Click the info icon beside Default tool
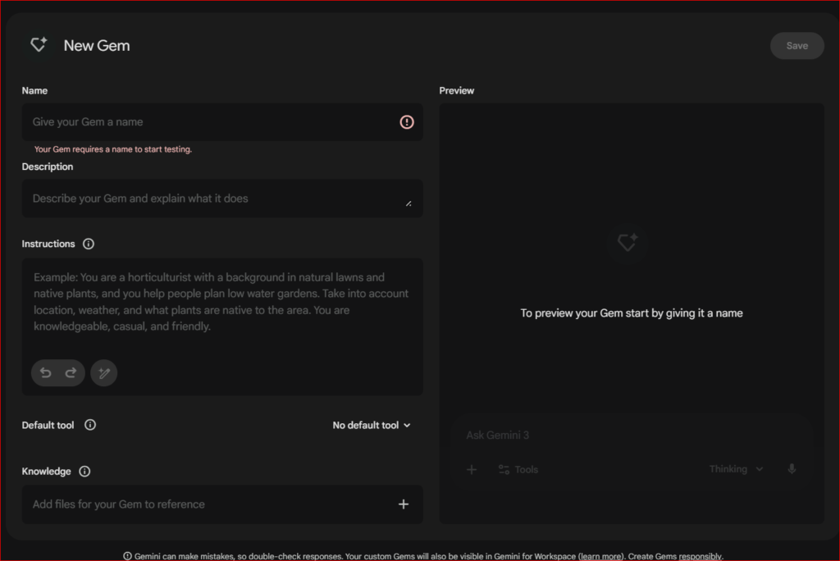The width and height of the screenshot is (840, 561). click(x=90, y=425)
